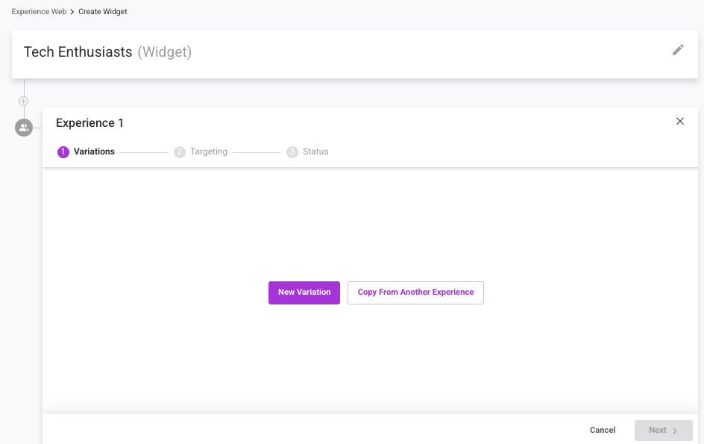Close the Experience 1 panel
Image resolution: width=704 pixels, height=444 pixels.
[x=679, y=122]
